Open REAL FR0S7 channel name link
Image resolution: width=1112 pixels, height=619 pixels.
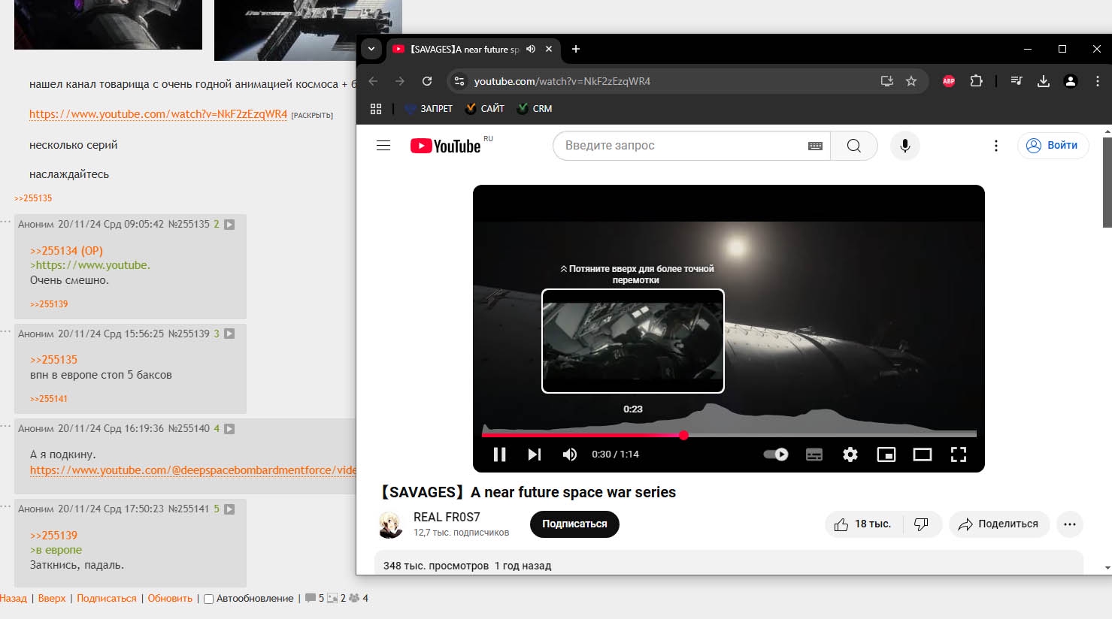click(x=447, y=517)
